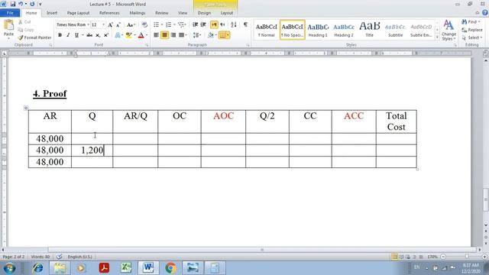The width and height of the screenshot is (489, 275).
Task: Toggle Left-to-Right text direction
Action: pyautogui.click(x=214, y=24)
